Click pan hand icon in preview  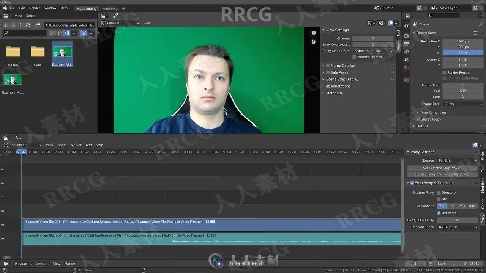point(314,42)
